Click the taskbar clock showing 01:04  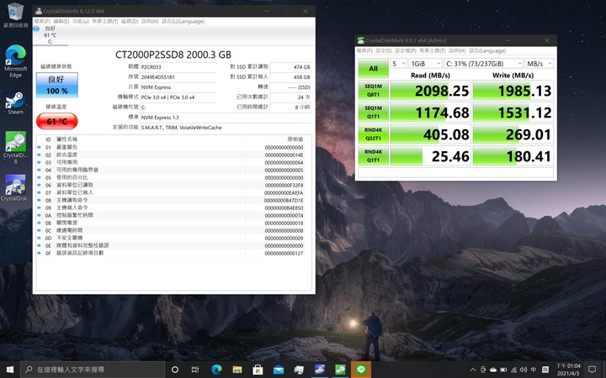[568, 370]
